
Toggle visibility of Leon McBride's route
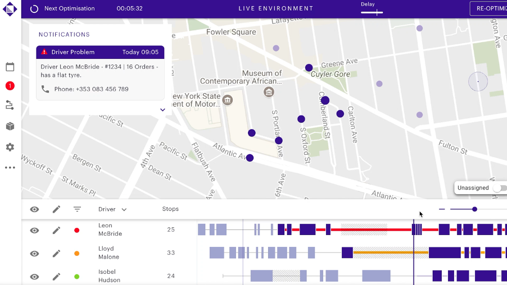click(34, 230)
